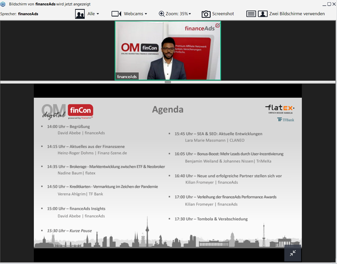Click the collapse arrows icon on slide
This screenshot has width=337, height=264.
click(293, 253)
